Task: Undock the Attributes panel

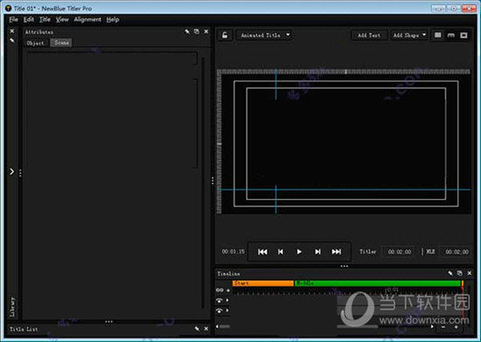Action: tap(197, 31)
